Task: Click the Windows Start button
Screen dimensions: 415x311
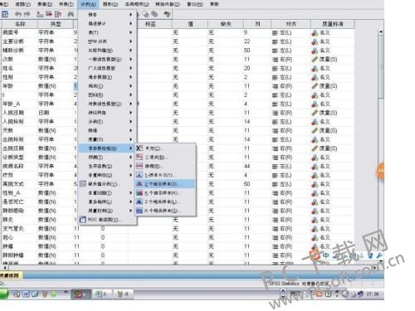Action: pyautogui.click(x=4, y=294)
